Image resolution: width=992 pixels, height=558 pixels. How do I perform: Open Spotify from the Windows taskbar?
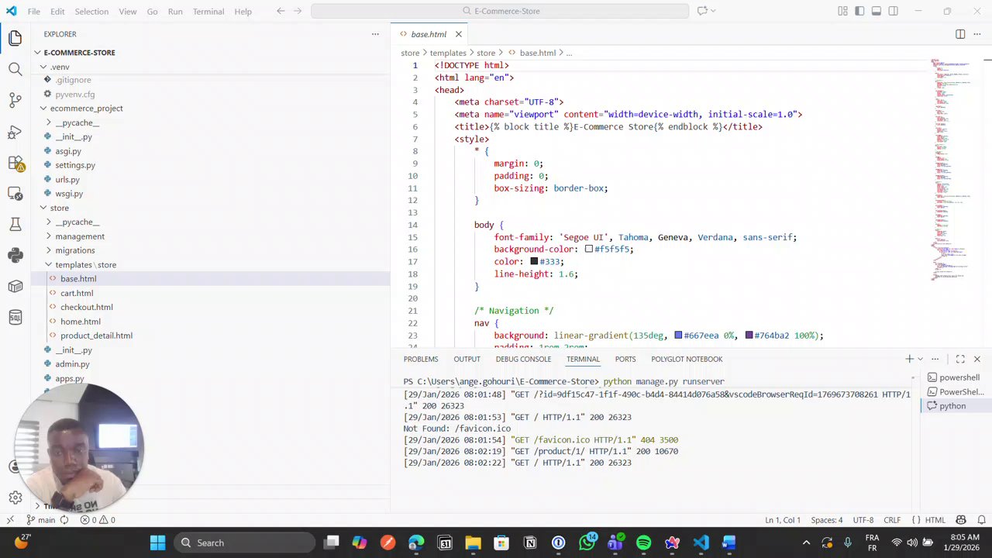[643, 542]
